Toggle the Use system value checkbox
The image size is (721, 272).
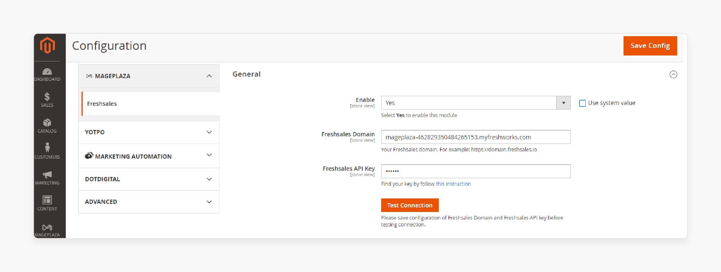pyautogui.click(x=582, y=103)
